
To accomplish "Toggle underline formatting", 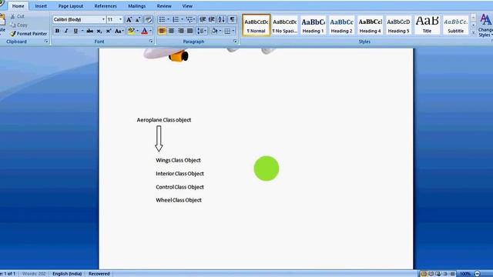I will (75, 31).
